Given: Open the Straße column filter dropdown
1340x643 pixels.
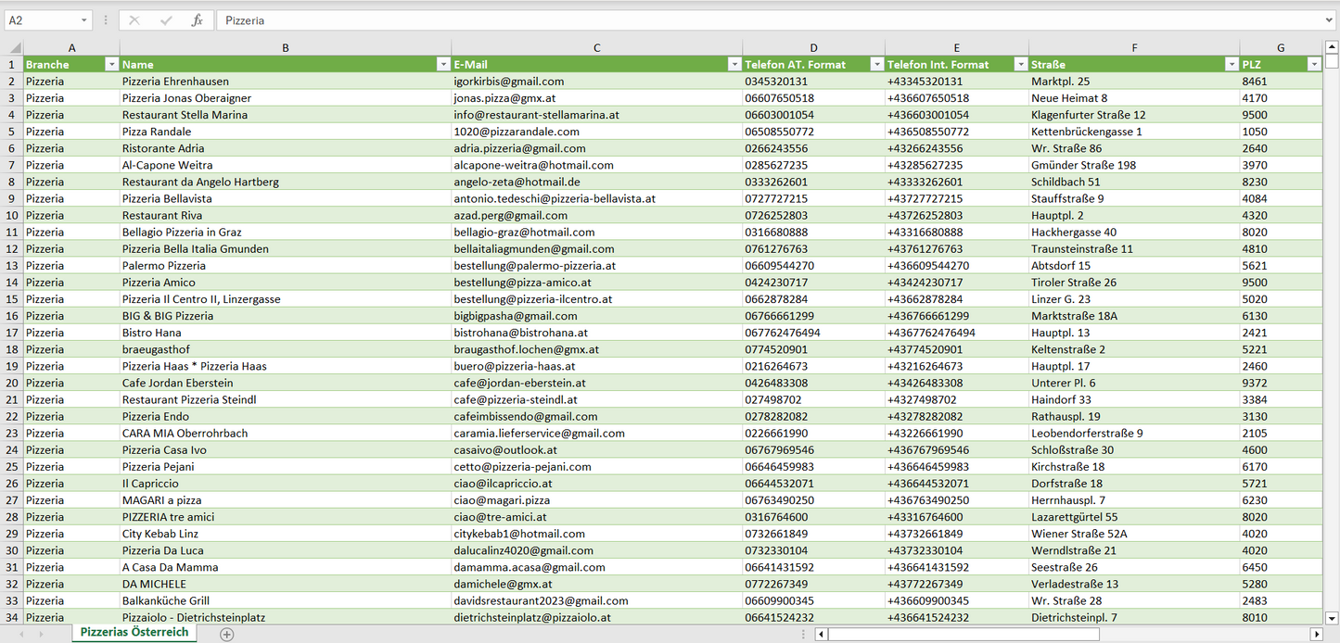Looking at the screenshot, I should (1232, 65).
